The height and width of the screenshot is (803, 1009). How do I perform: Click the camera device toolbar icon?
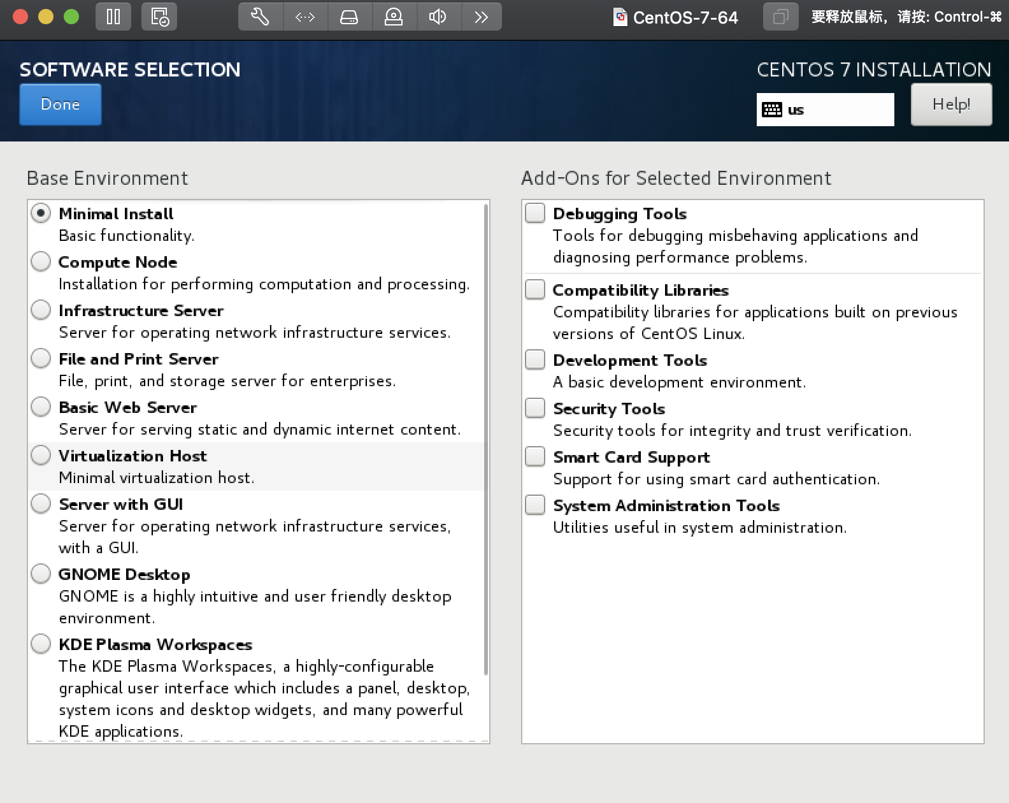[x=394, y=17]
